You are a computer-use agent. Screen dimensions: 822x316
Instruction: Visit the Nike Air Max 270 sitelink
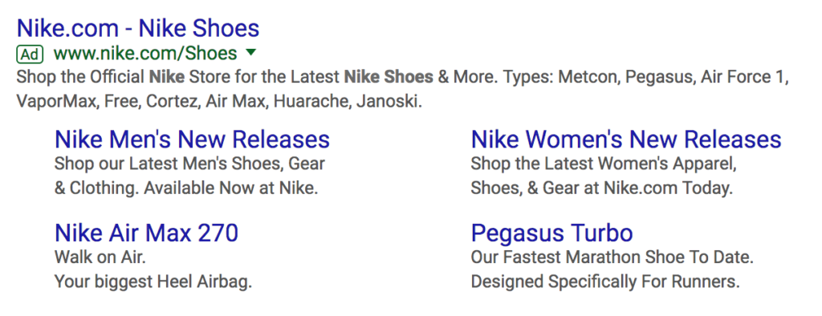(146, 233)
